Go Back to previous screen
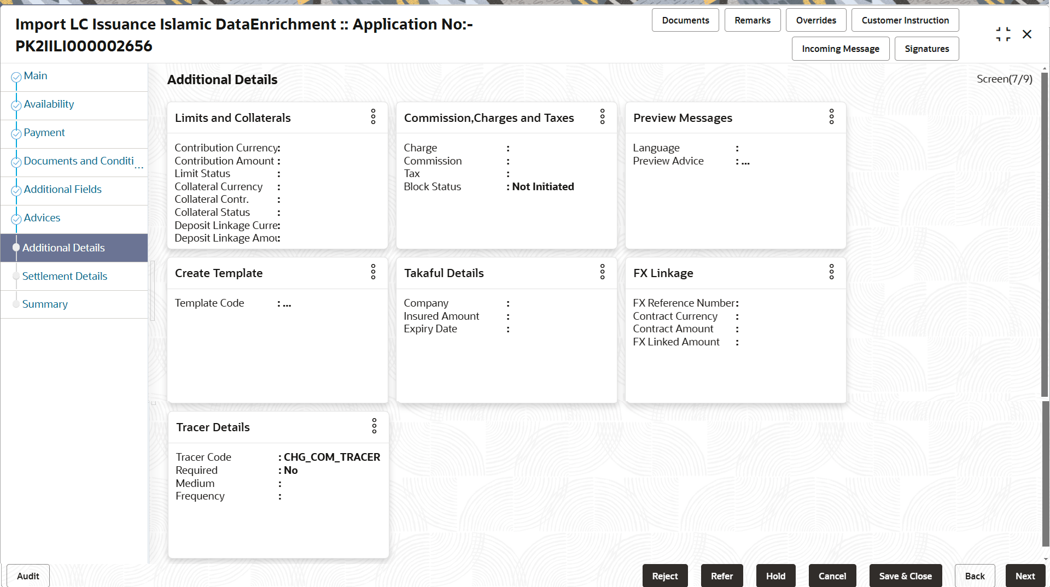This screenshot has width=1050, height=587. (x=975, y=576)
